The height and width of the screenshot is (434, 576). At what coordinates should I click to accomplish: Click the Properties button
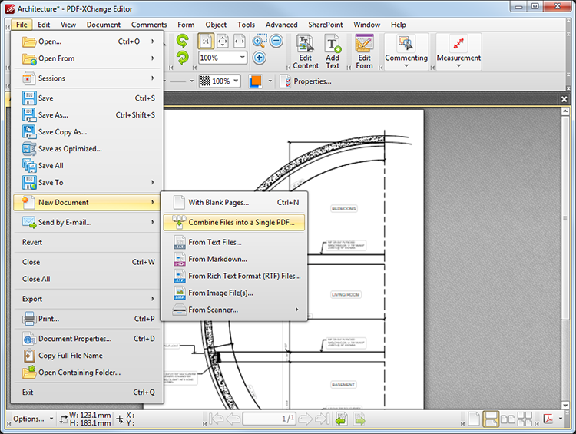tap(307, 81)
